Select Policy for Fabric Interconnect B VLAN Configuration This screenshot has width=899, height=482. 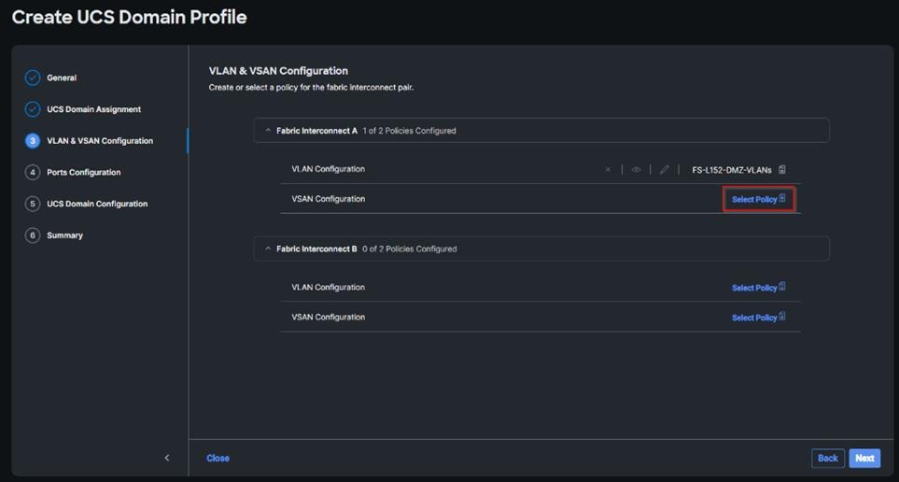click(758, 288)
